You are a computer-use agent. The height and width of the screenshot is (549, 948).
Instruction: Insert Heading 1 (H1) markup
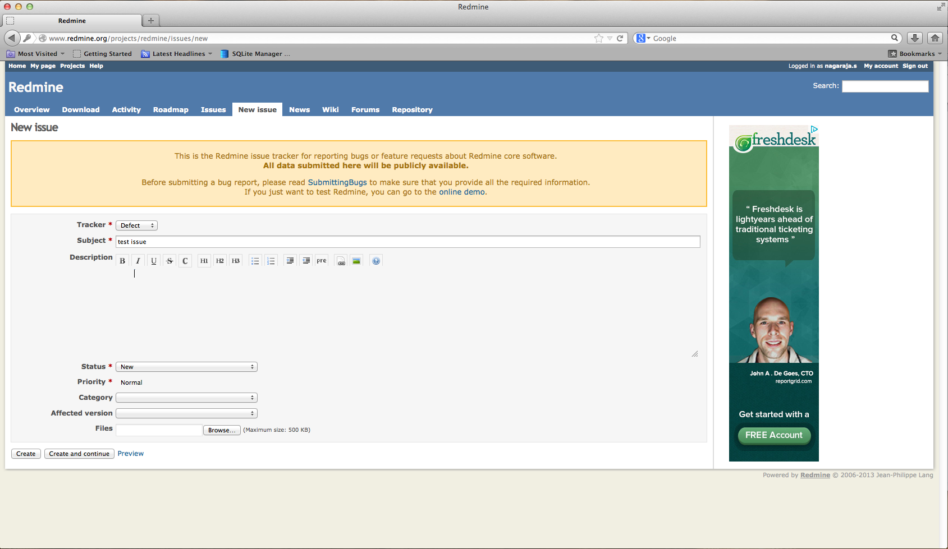(204, 261)
